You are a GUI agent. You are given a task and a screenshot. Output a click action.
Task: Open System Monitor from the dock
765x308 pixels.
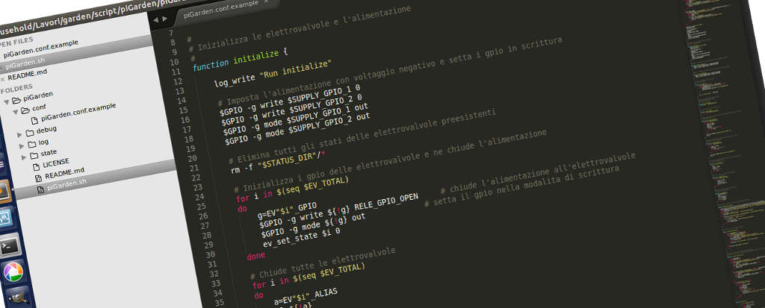(5, 219)
